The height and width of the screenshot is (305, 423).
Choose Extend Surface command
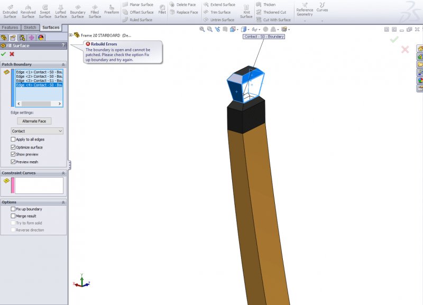219,5
